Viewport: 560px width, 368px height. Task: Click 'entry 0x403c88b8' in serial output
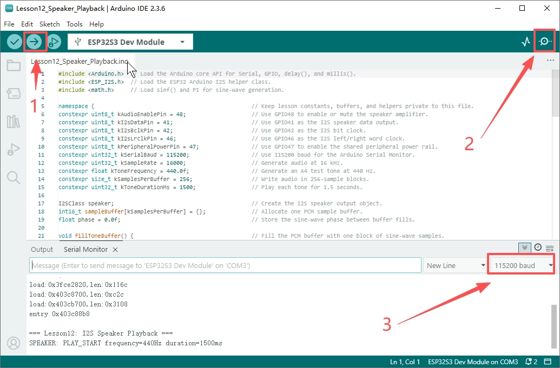60,314
